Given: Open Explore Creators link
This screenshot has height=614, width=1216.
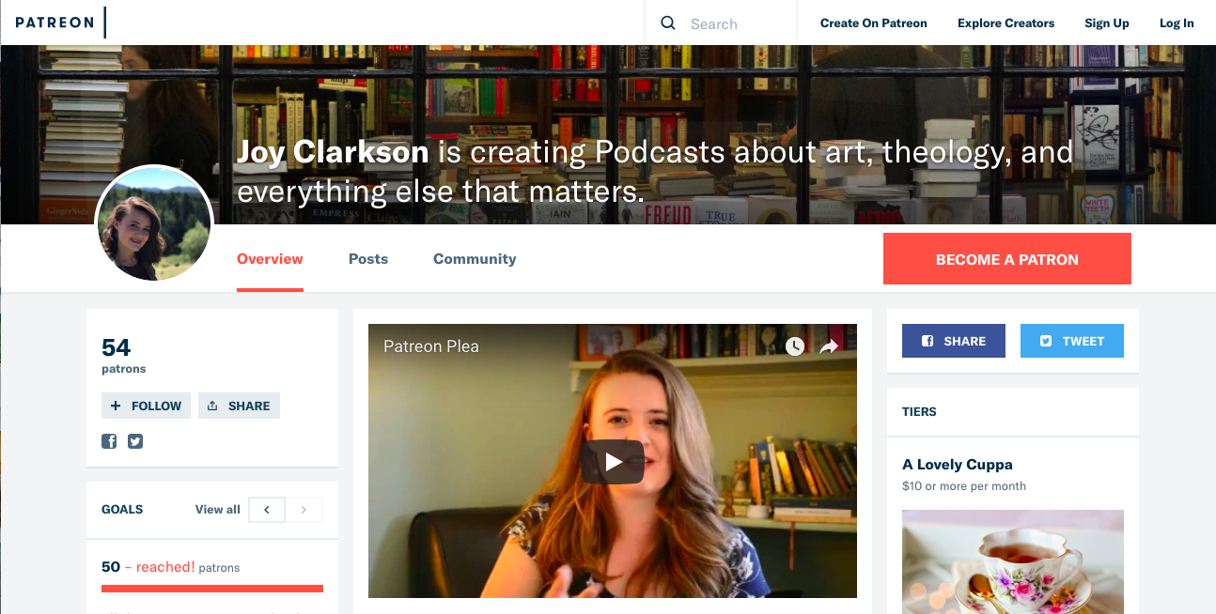Looking at the screenshot, I should pyautogui.click(x=1006, y=23).
